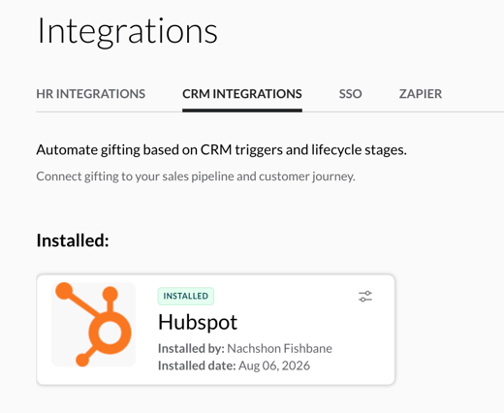Image resolution: width=504 pixels, height=413 pixels.
Task: Switch to the HR Integrations tab
Action: (x=91, y=94)
